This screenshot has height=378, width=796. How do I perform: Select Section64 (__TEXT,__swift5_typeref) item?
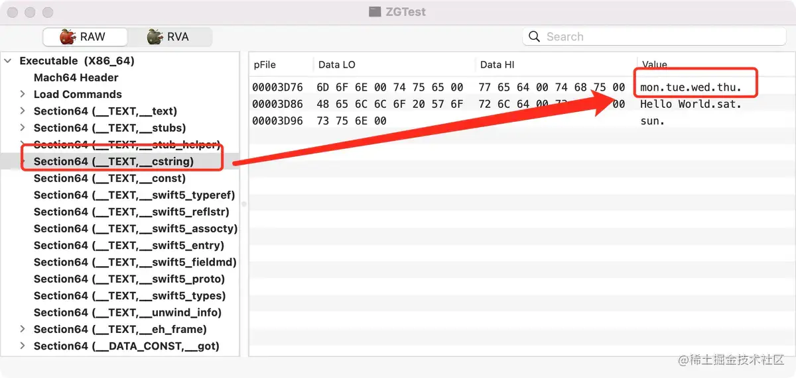point(134,195)
